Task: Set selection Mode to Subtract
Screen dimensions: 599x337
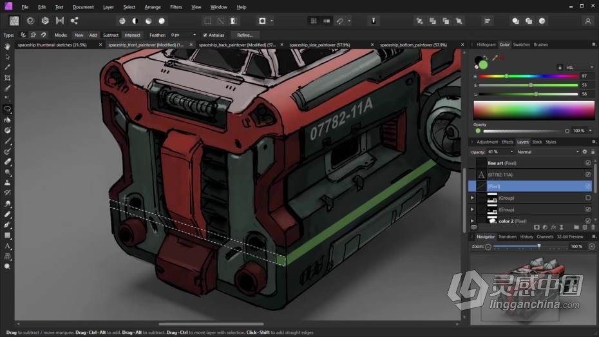Action: [111, 35]
